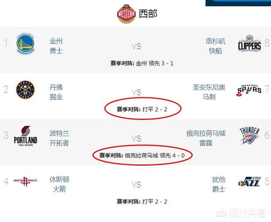Open the Denver Nuggets logo

[25, 89]
